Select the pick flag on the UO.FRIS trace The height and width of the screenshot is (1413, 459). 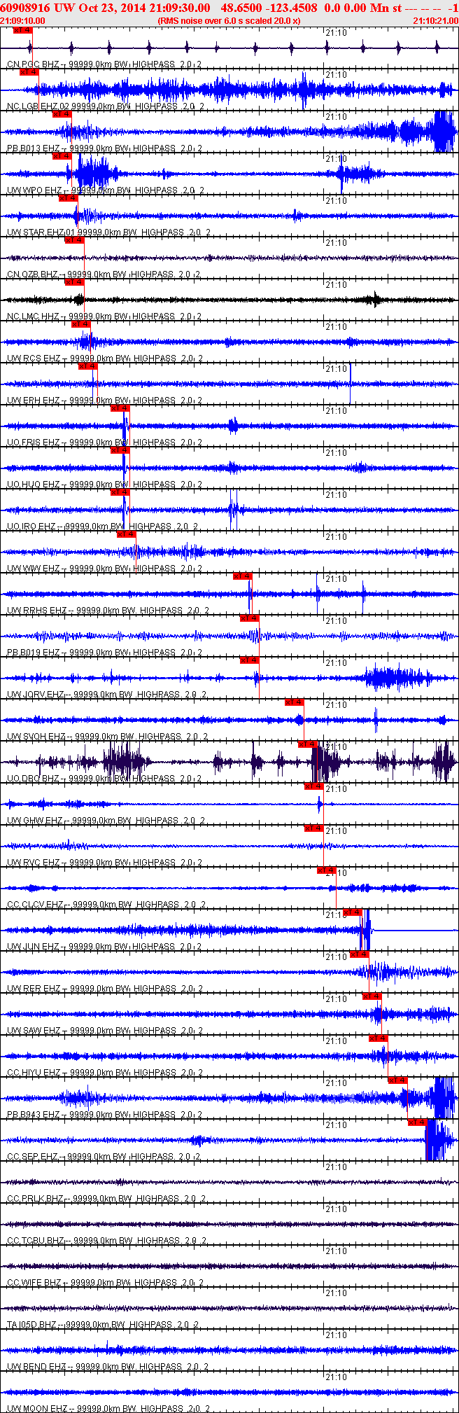coord(120,408)
